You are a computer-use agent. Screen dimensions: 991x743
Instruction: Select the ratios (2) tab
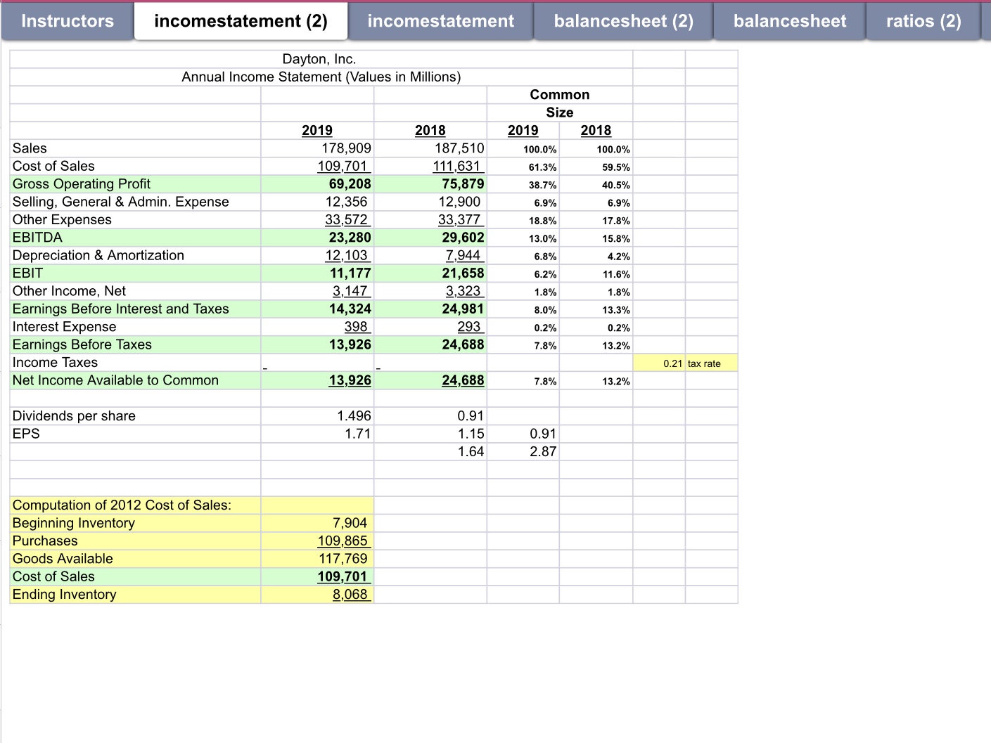922,21
